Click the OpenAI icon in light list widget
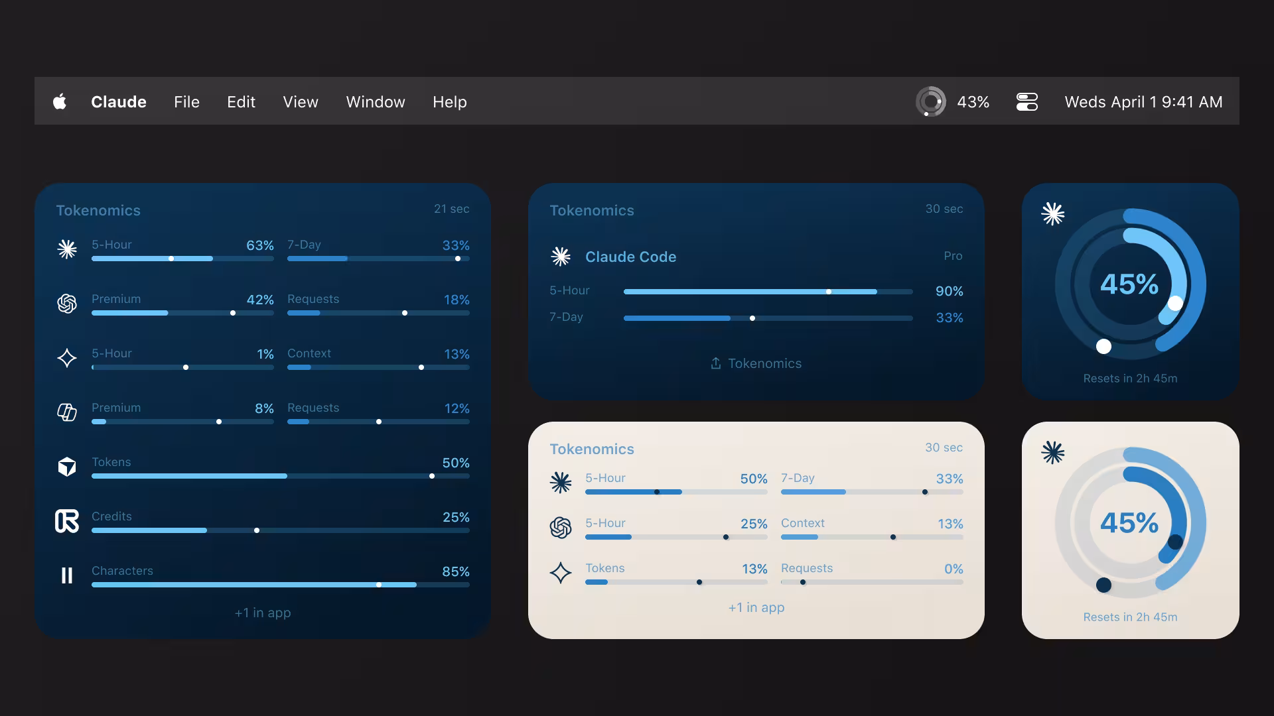Viewport: 1274px width, 716px height. click(x=561, y=528)
